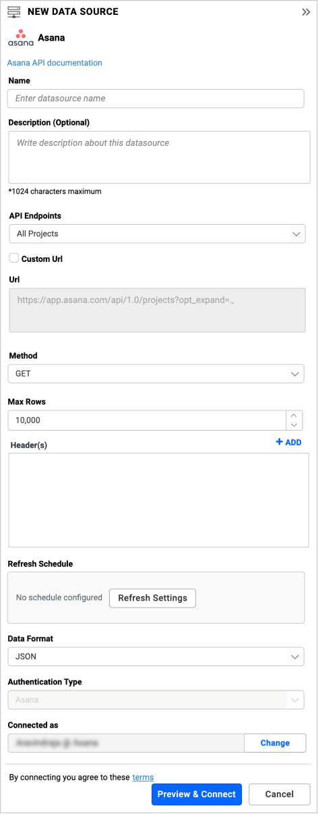Click Preview & Connect
Viewport: 318px width, 814px height.
(197, 794)
